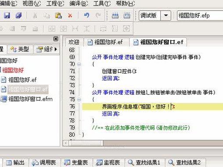Click the 祖国您好.efp project field
This screenshot has height=167, width=223.
coord(200,15)
